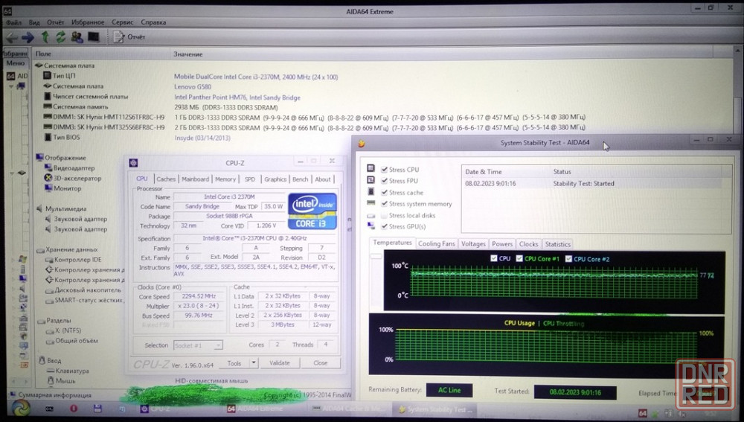Refresh AIDA64 page with green circular arrows
Image resolution: width=744 pixels, height=422 pixels.
(61, 36)
